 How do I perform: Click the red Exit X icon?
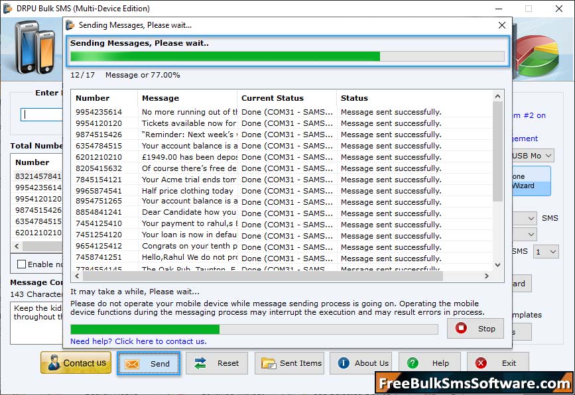tap(481, 363)
